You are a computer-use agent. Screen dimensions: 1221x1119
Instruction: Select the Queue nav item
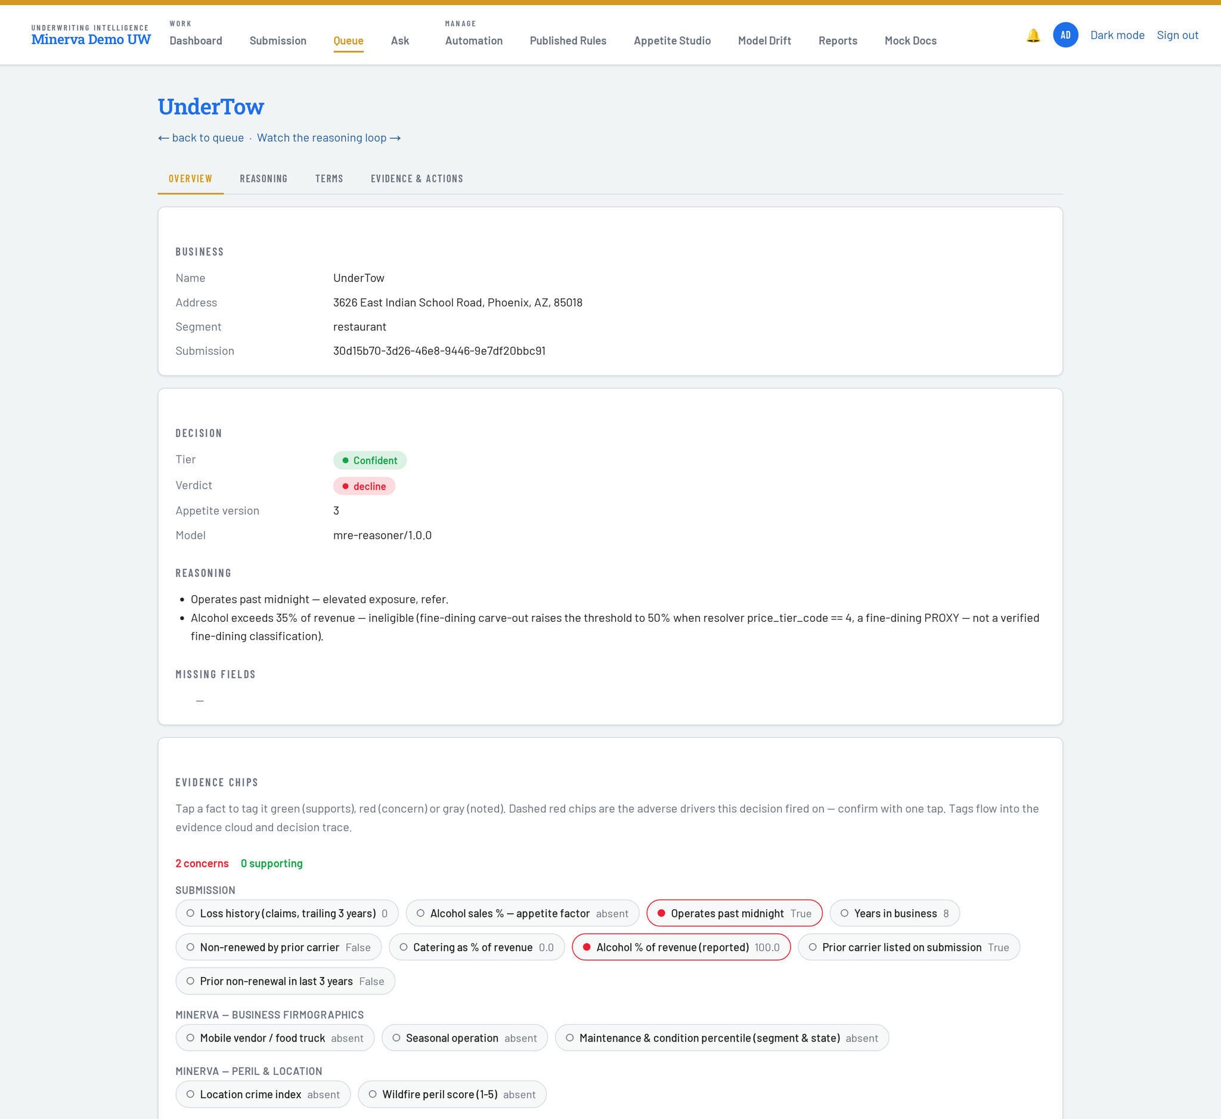click(348, 41)
